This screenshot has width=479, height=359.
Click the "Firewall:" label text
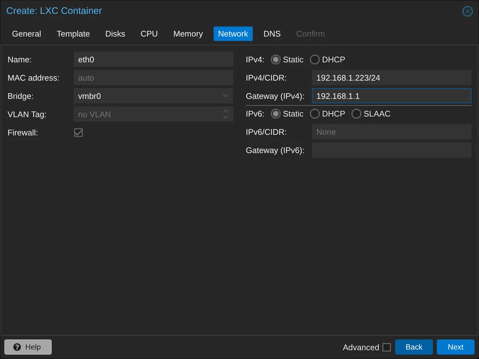tap(23, 133)
